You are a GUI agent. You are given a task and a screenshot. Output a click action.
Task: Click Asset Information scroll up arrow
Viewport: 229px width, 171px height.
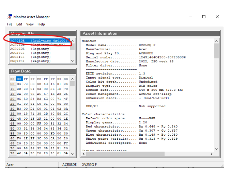[x=217, y=41]
